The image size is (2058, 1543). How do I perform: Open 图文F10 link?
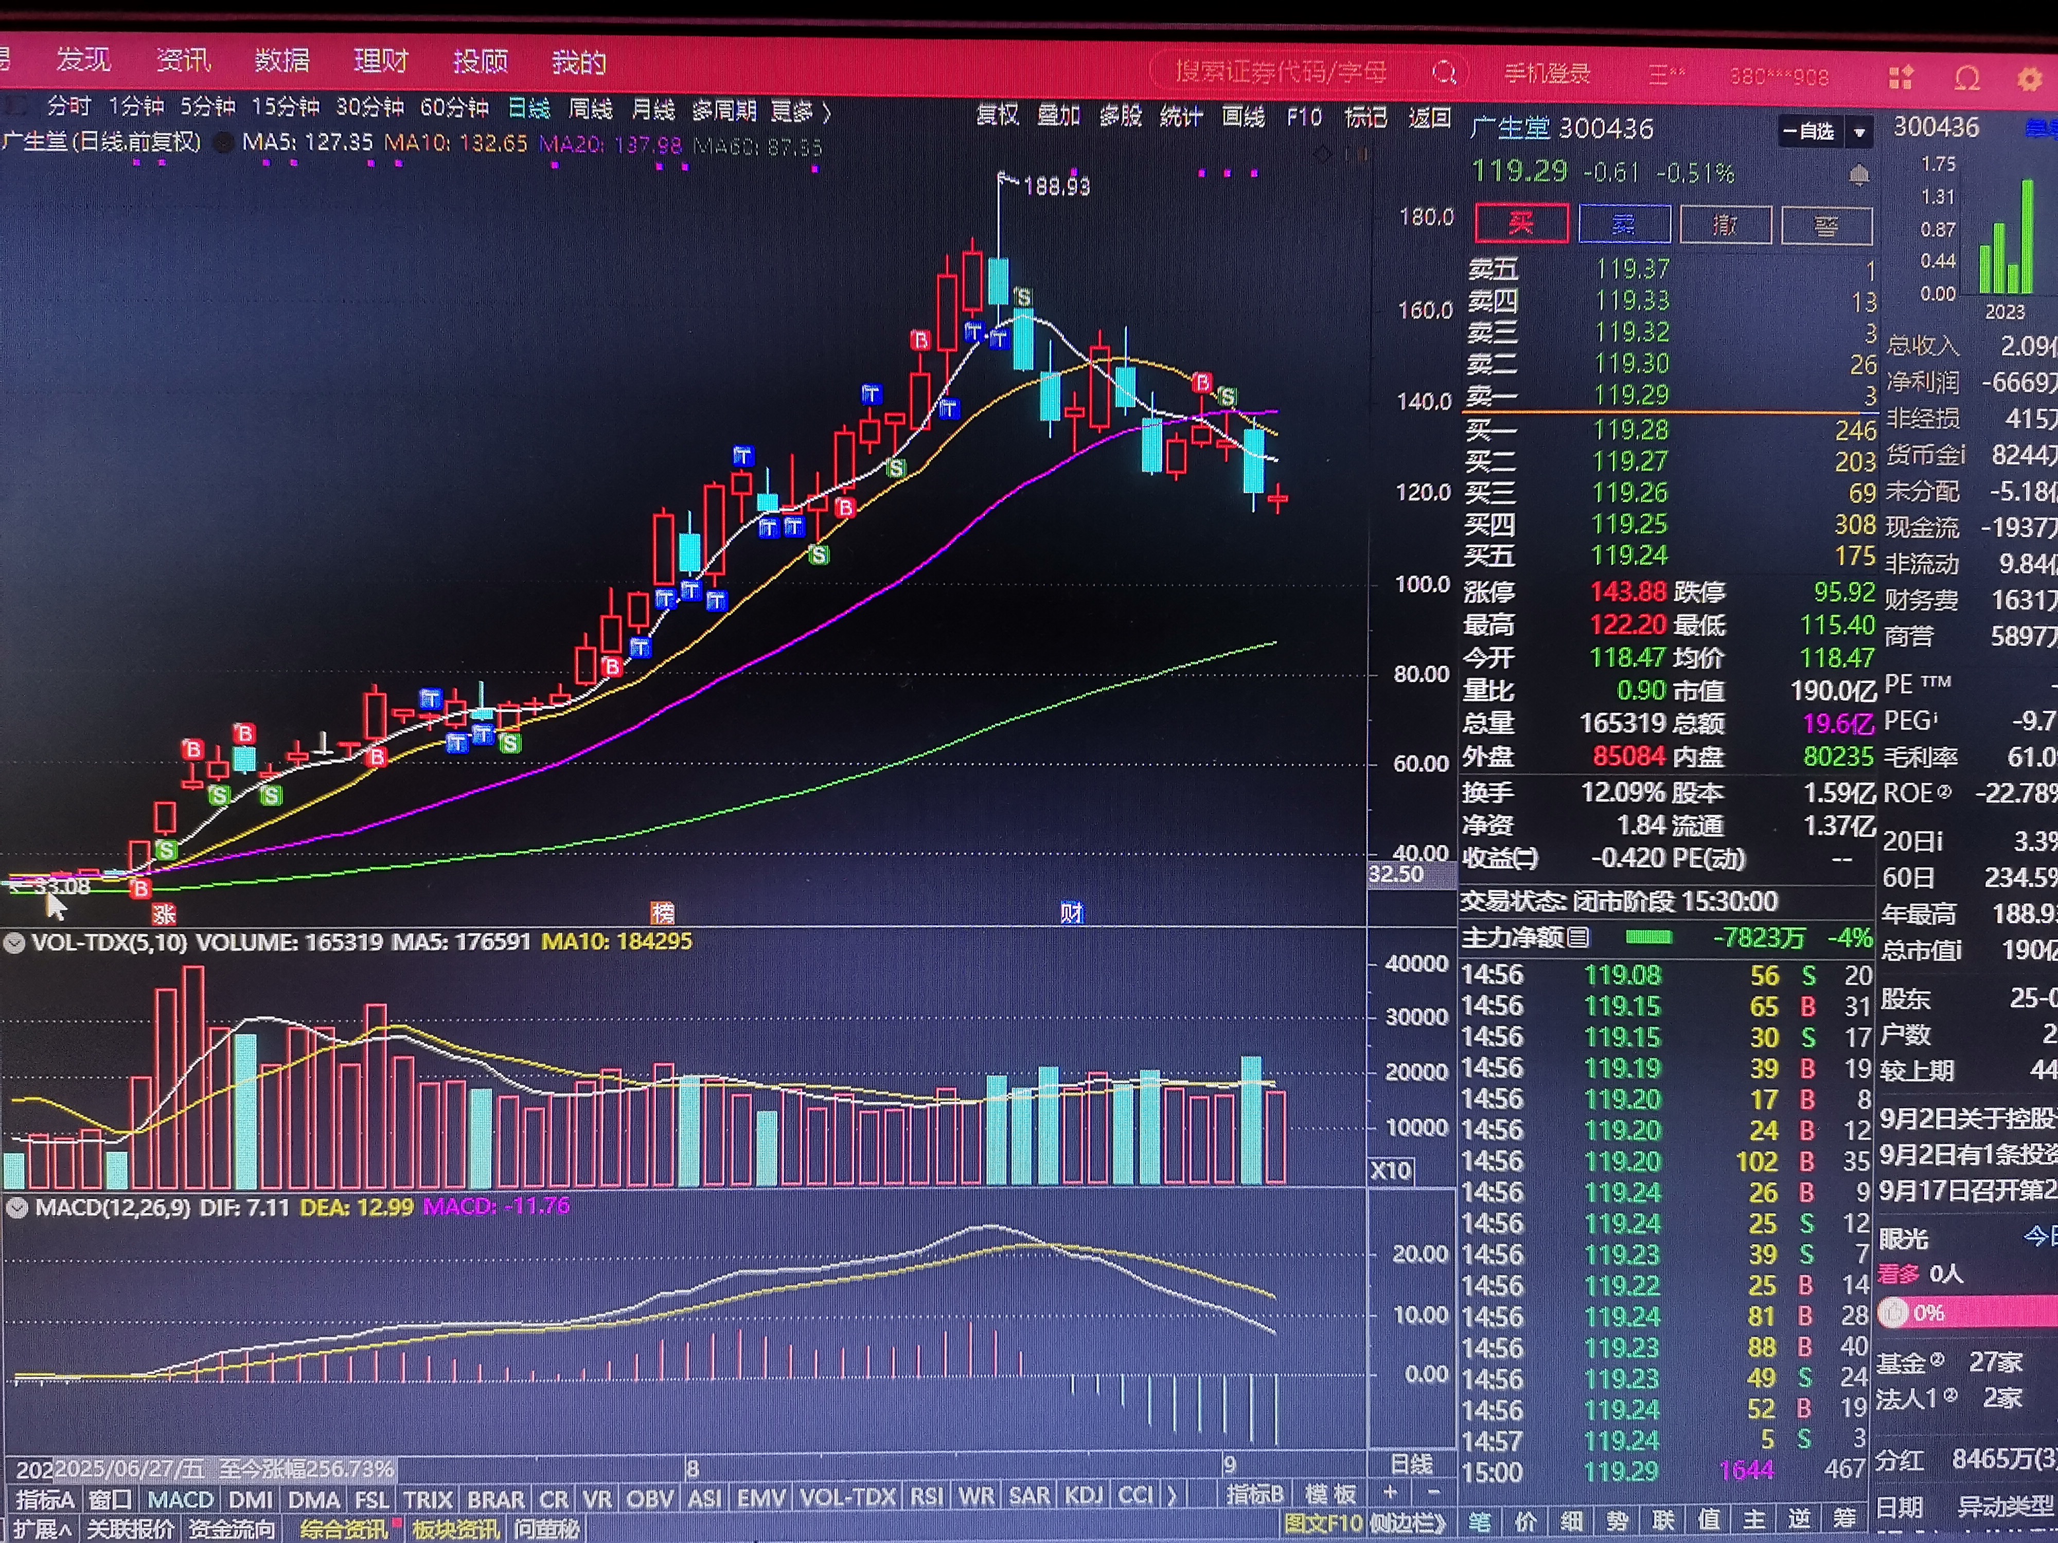click(1323, 1523)
